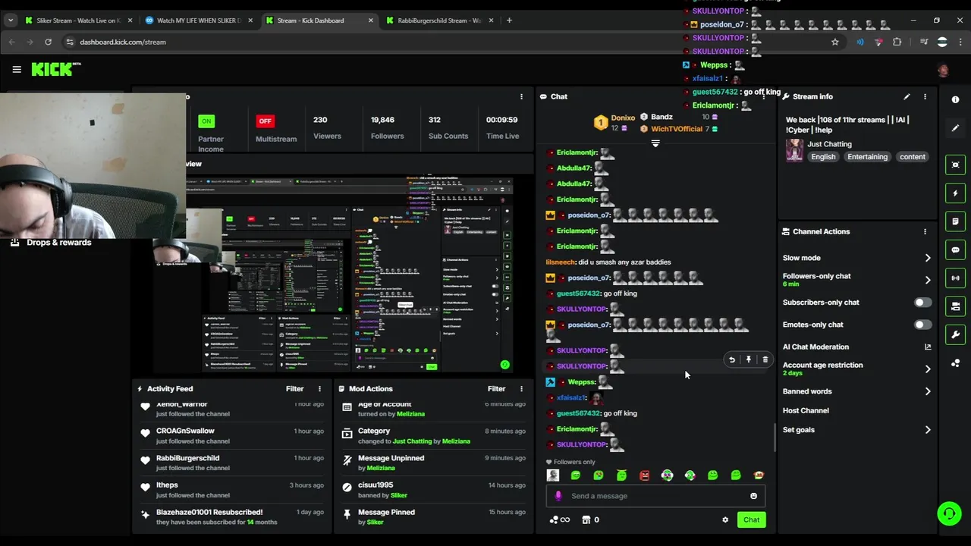Open Drops & rewards in left menu
Viewport: 971px width, 546px height.
[51, 243]
